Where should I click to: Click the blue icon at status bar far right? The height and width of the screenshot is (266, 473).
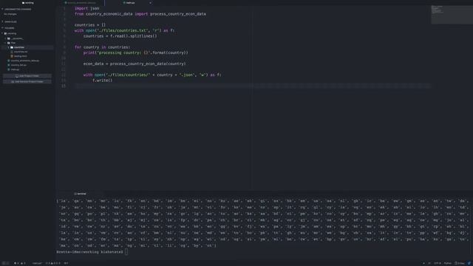pyautogui.click(x=469, y=263)
